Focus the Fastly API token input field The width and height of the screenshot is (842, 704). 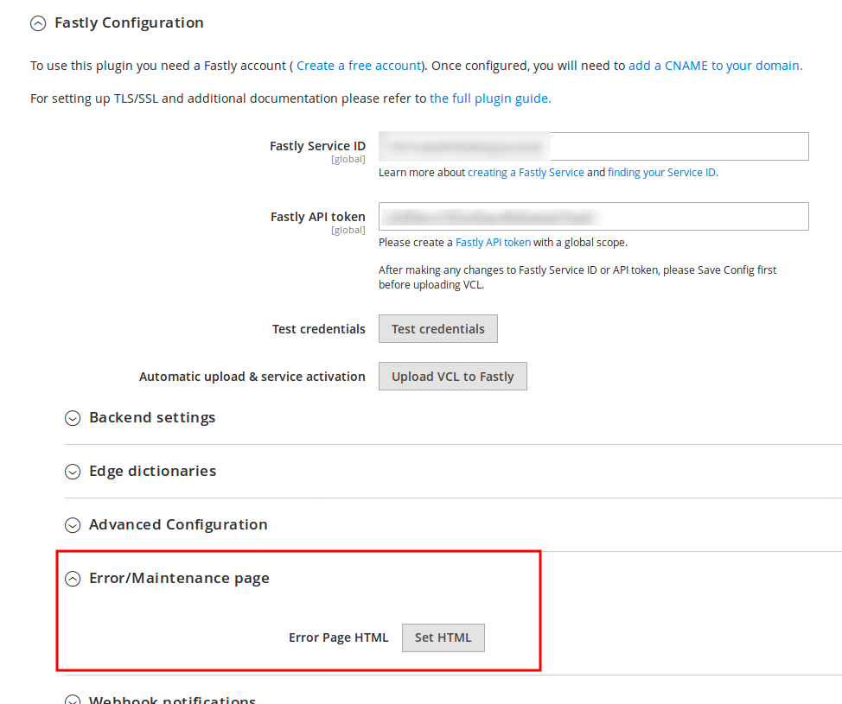[593, 217]
